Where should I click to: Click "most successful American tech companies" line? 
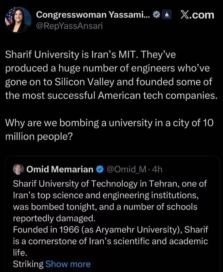(x=111, y=96)
